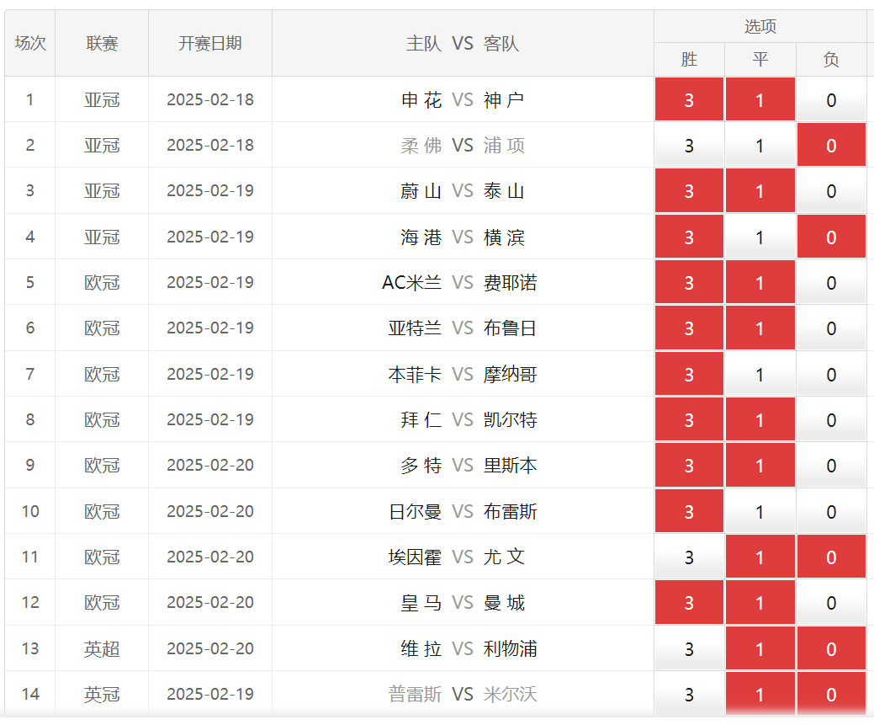Click the match text 亚特兰 VS 布鲁日
Screen dimensions: 874x725
pyautogui.click(x=463, y=328)
